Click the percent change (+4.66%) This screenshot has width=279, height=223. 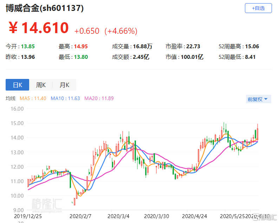tap(121, 31)
